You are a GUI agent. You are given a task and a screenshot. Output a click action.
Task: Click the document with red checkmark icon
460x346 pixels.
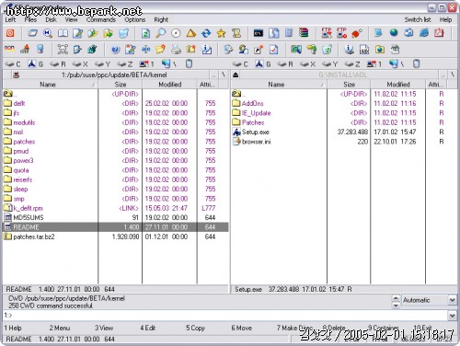pyautogui.click(x=274, y=50)
